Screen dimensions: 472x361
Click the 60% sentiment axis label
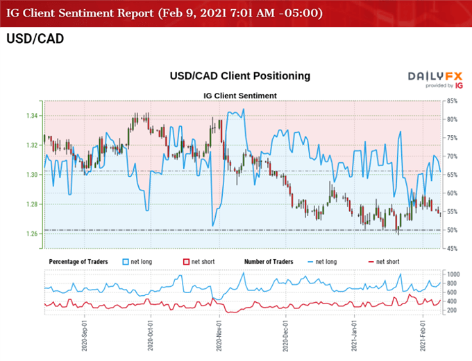(452, 193)
